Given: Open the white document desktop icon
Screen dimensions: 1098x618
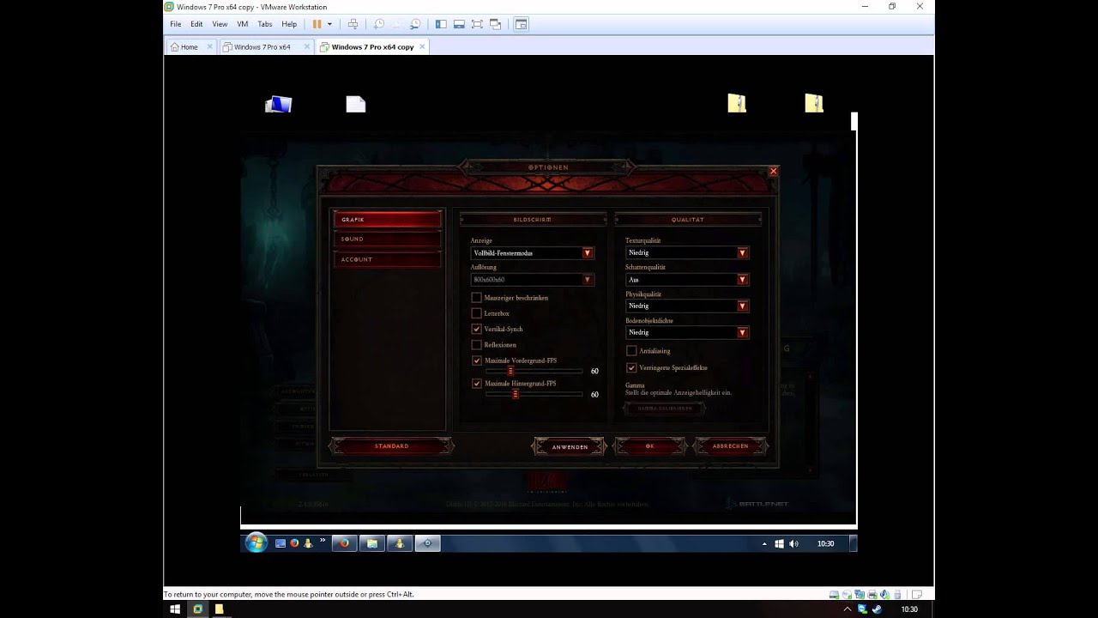Looking at the screenshot, I should pyautogui.click(x=356, y=104).
